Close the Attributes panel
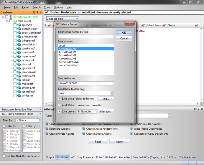Viewport: 204px width, 165px height. click(x=202, y=109)
